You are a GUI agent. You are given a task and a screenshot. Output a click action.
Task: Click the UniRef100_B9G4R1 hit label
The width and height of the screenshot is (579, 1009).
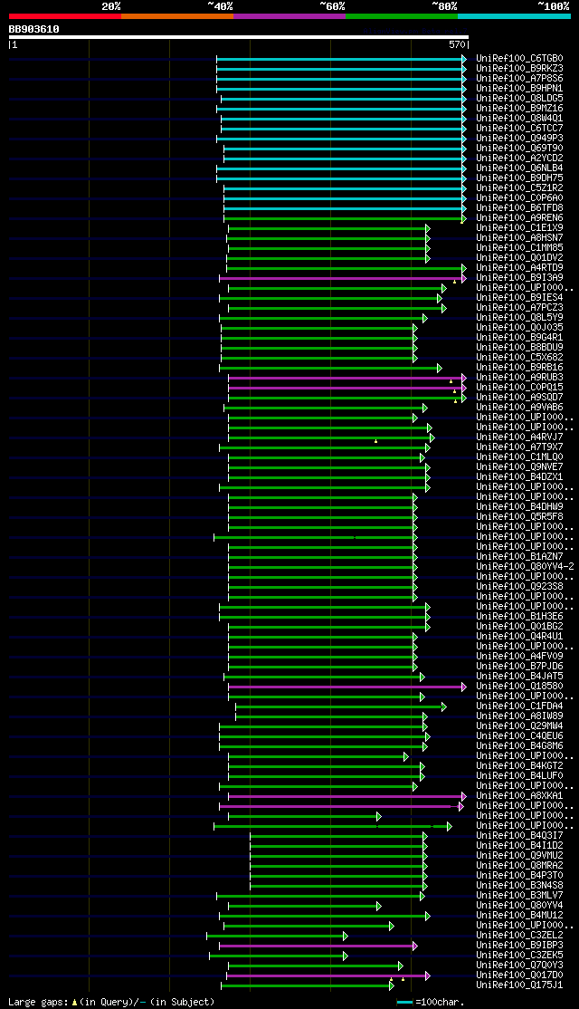coord(520,338)
